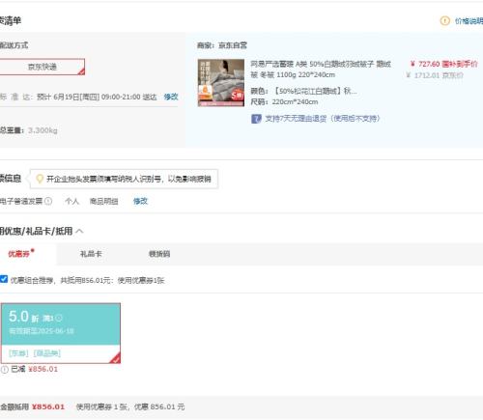Open the 价格说明 link
This screenshot has width=483, height=420.
469,21
